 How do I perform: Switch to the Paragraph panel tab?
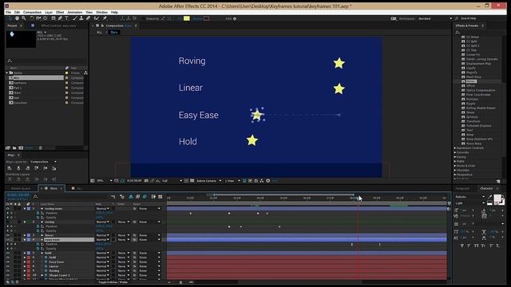[462, 188]
